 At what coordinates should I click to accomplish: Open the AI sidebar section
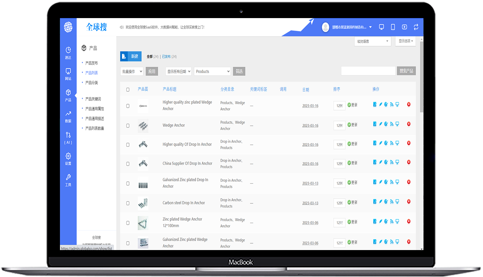click(x=68, y=137)
